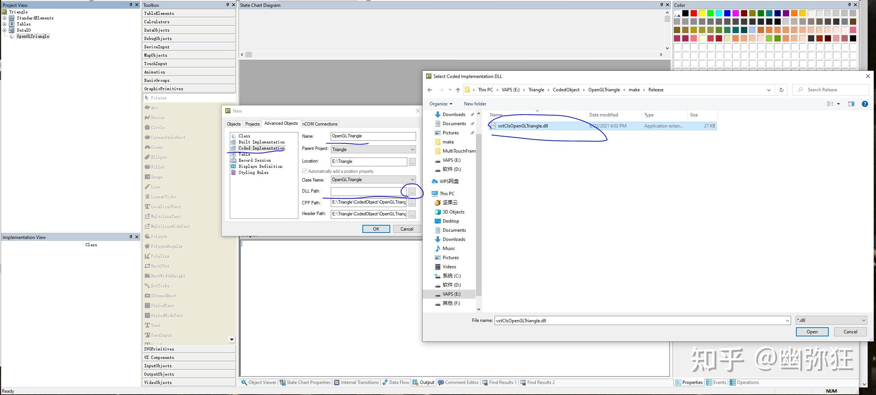
Task: Click the Search Release input field
Action: pos(831,89)
